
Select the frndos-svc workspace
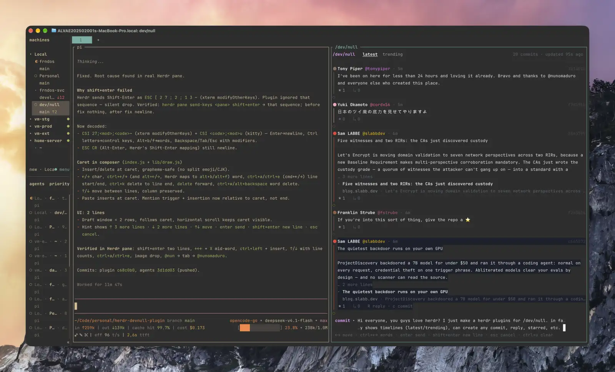52,90
